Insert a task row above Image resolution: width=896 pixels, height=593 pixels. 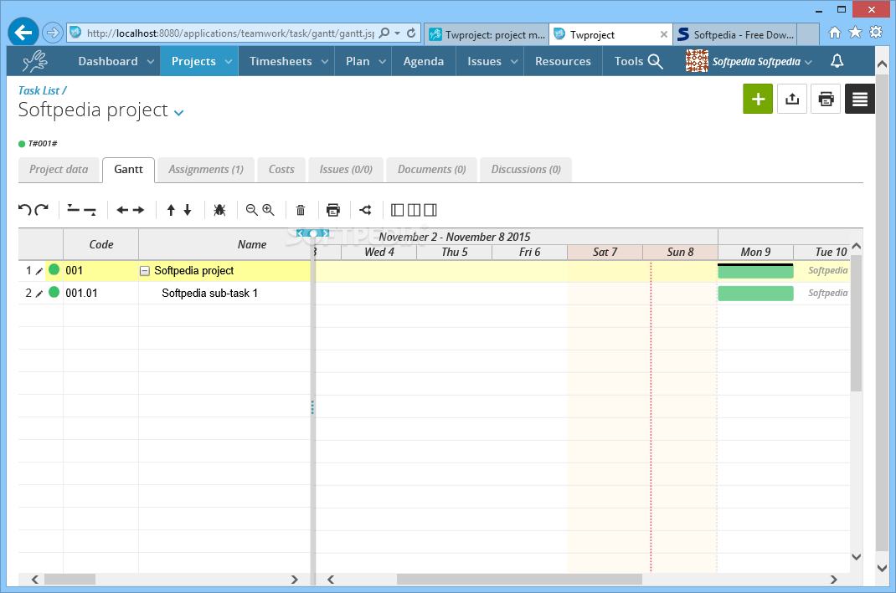pyautogui.click(x=73, y=209)
